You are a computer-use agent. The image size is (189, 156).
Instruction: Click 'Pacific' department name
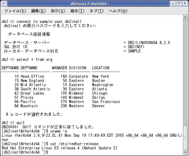click(x=28, y=101)
